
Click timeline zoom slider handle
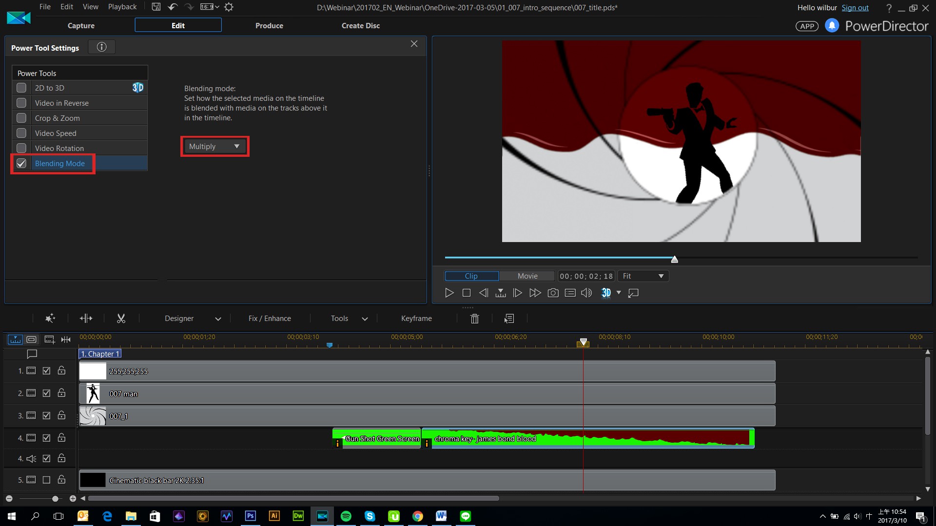click(55, 498)
